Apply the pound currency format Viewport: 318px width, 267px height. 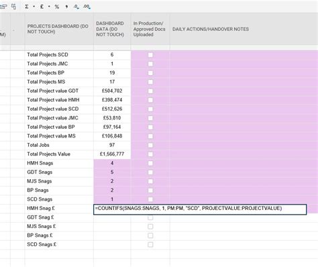[x=42, y=7]
